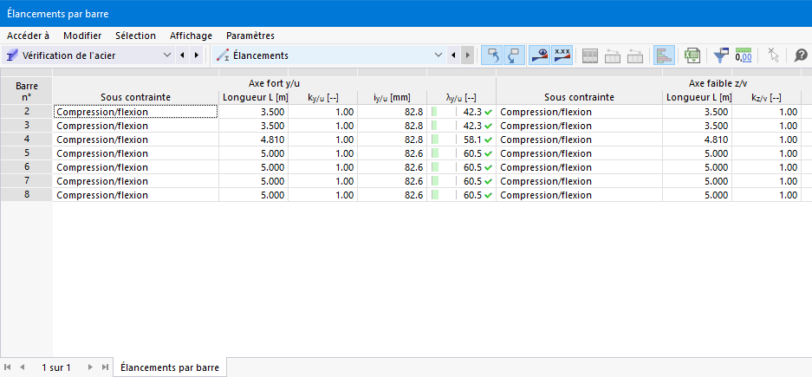Viewport: 812px width, 377px height.
Task: Select row header for barre 8
Action: click(26, 195)
